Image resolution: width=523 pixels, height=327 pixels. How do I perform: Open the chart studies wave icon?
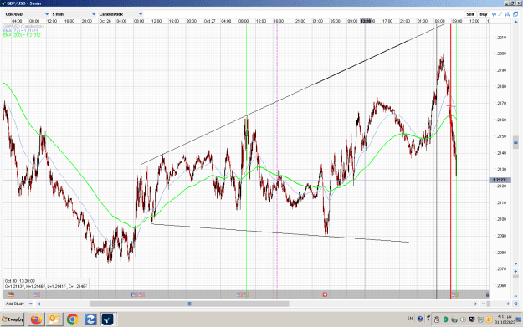click(x=494, y=14)
